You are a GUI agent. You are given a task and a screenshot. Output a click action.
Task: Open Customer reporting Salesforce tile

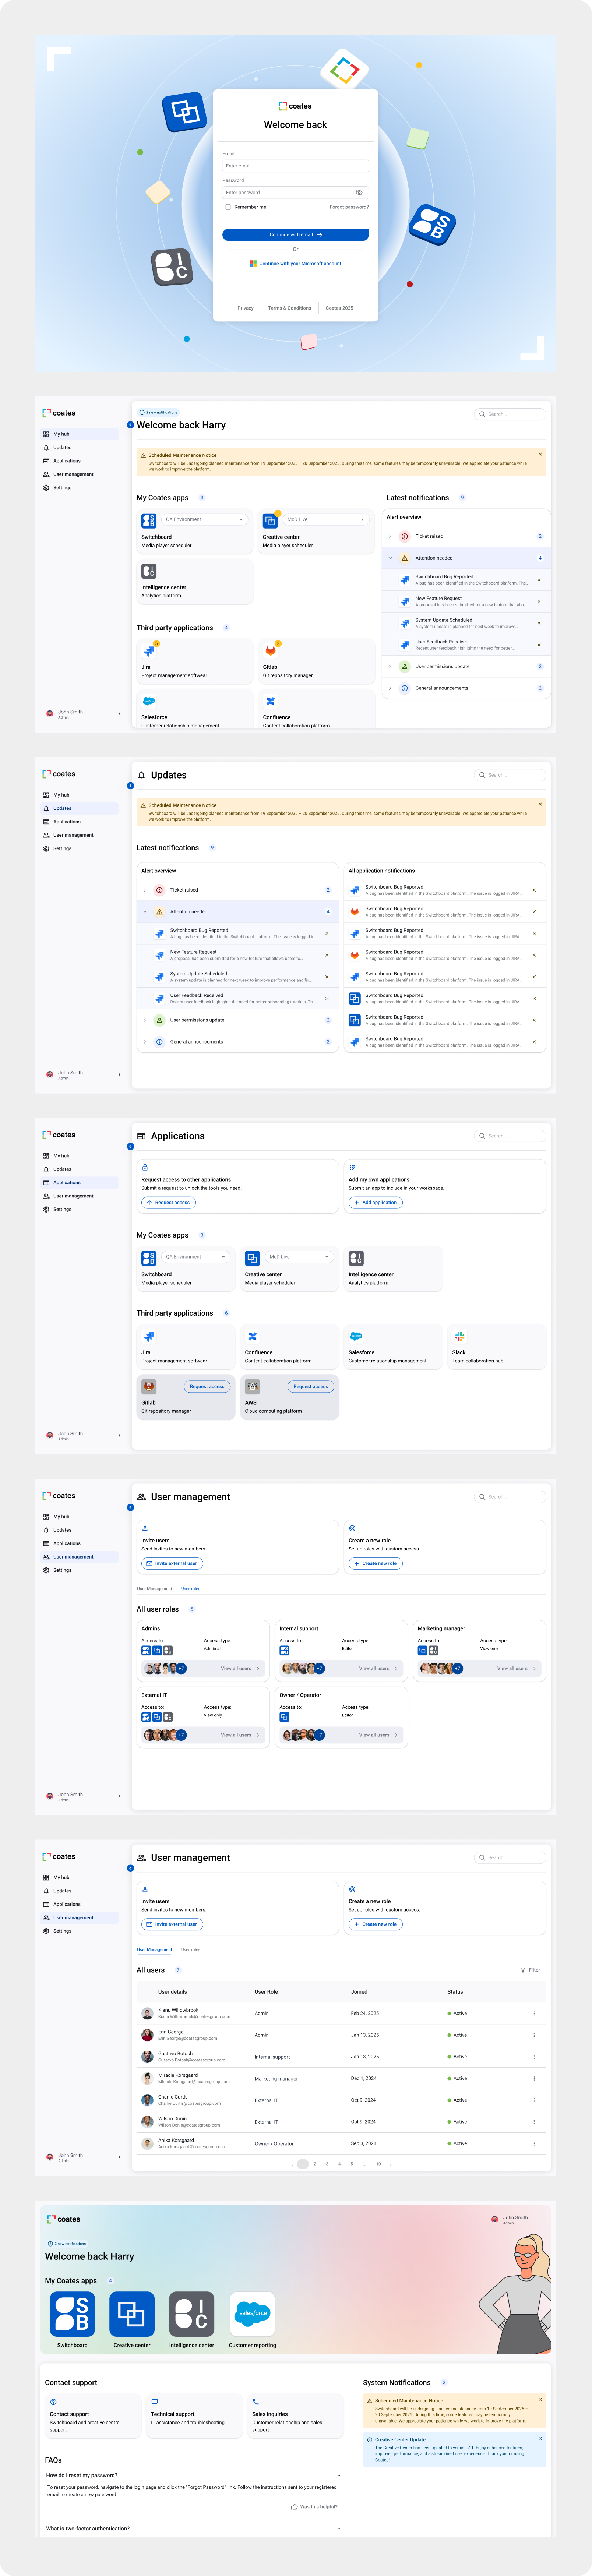coord(252,2314)
